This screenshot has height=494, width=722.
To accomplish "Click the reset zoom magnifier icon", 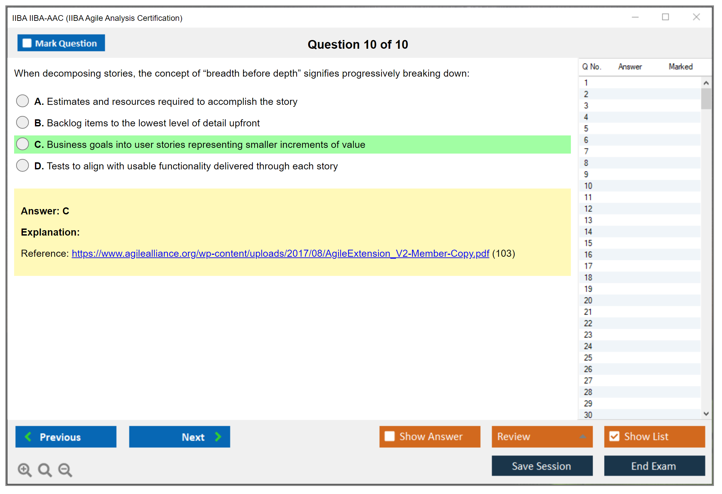I will coord(45,469).
